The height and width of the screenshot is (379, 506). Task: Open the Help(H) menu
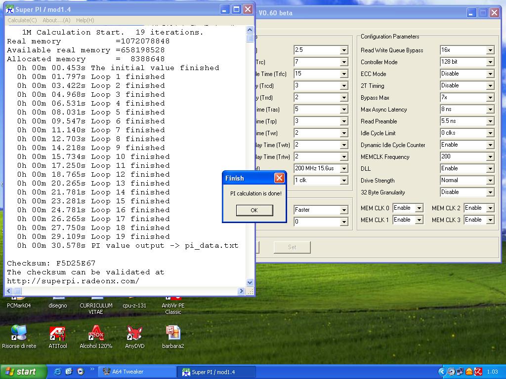click(x=85, y=20)
